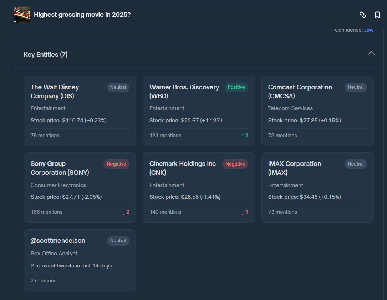
Task: Open IMAX Corporation (IMAX) card
Action: tap(317, 187)
